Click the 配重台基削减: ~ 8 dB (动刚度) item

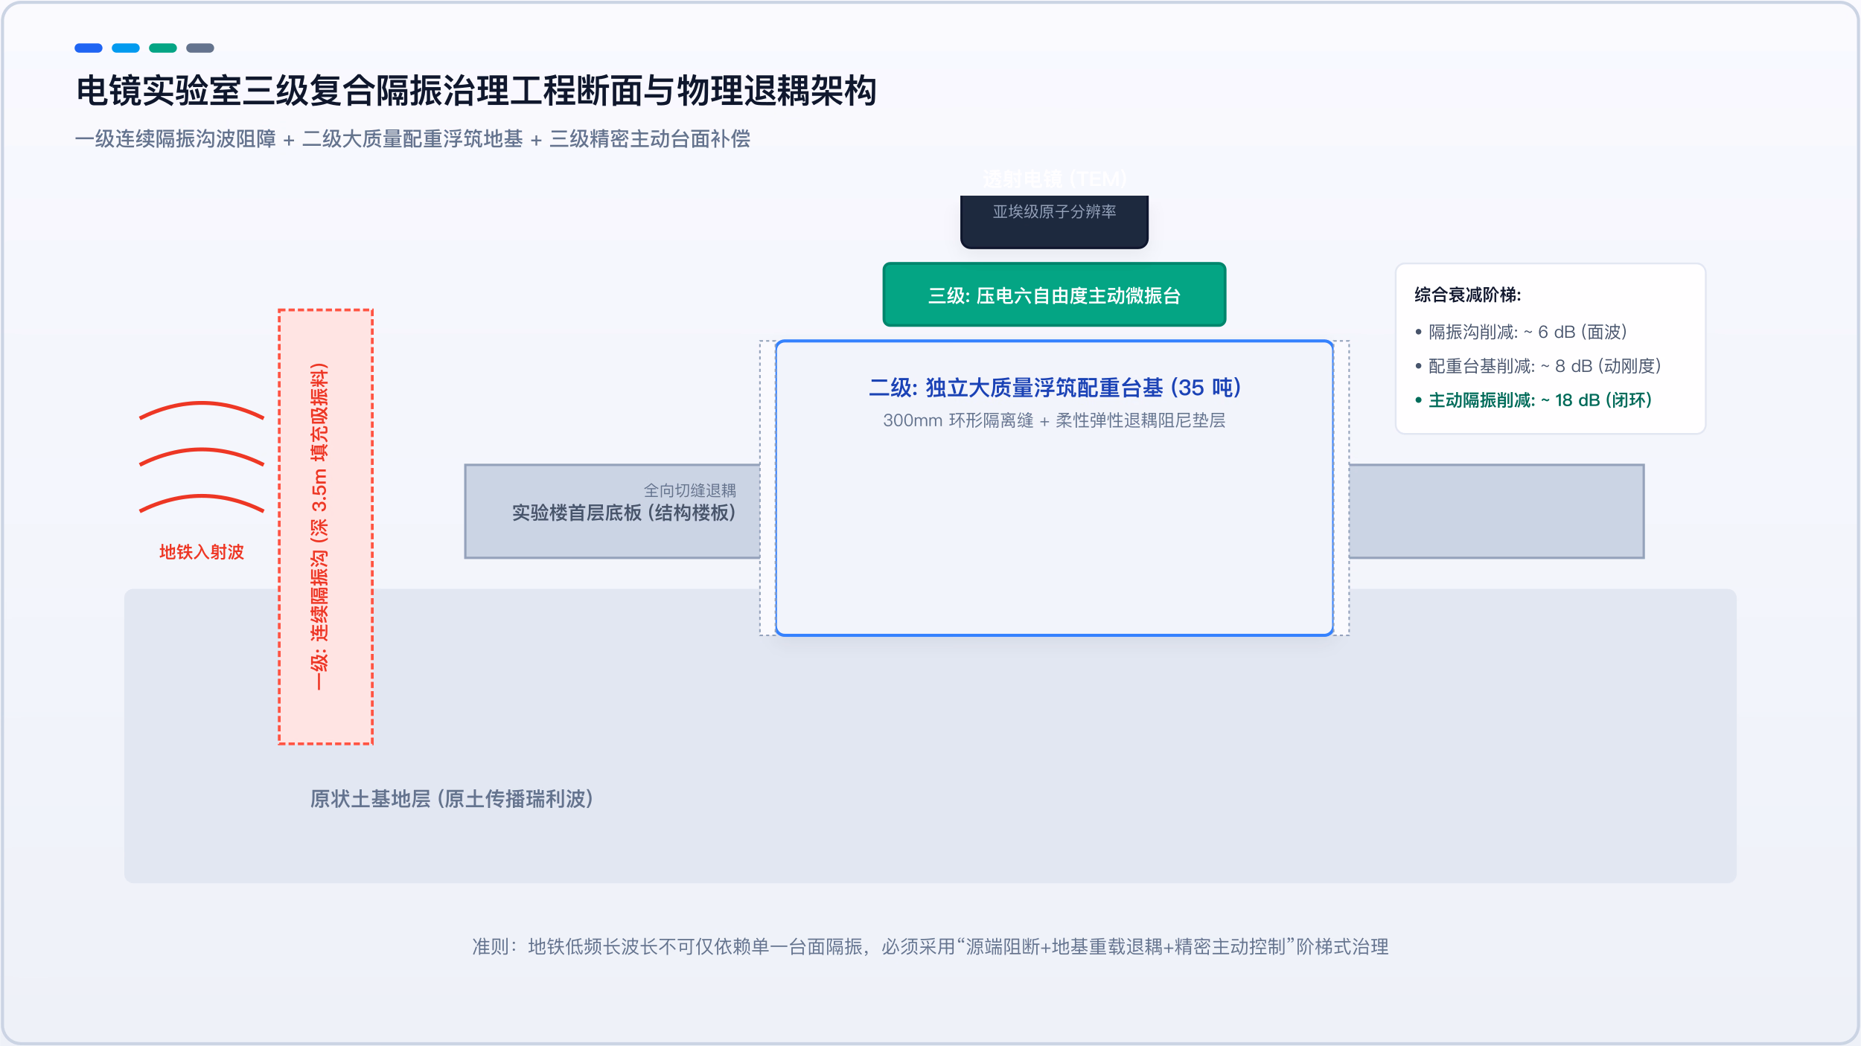1538,366
